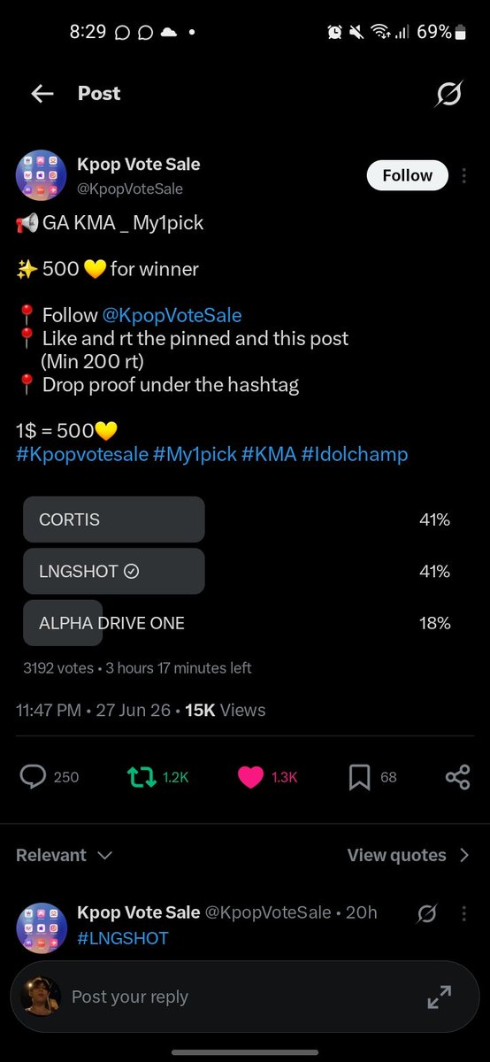Screen dimensions: 490x1062
Task: Tap the bookmark icon showing 68
Action: pyautogui.click(x=359, y=777)
